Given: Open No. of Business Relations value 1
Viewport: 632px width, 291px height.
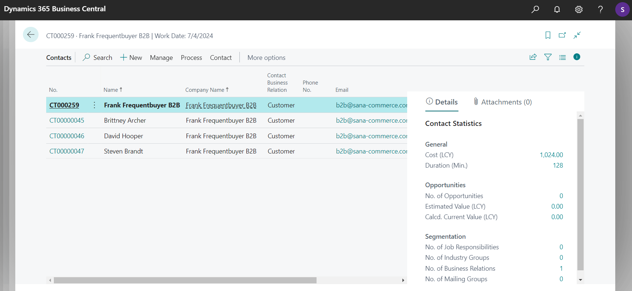Looking at the screenshot, I should point(561,269).
